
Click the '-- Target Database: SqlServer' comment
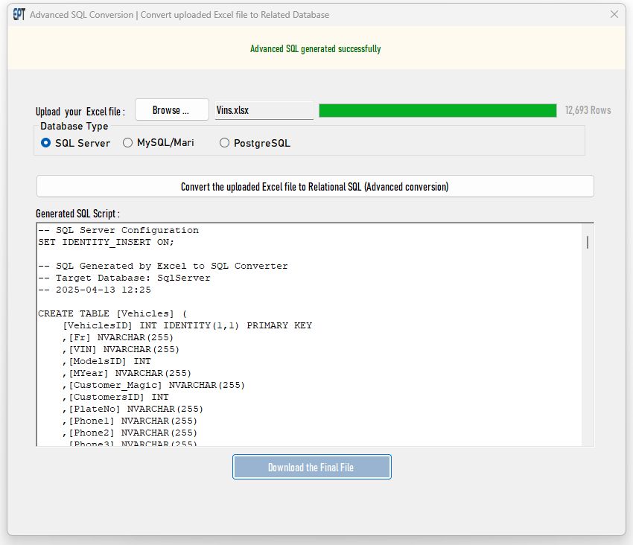pyautogui.click(x=124, y=278)
